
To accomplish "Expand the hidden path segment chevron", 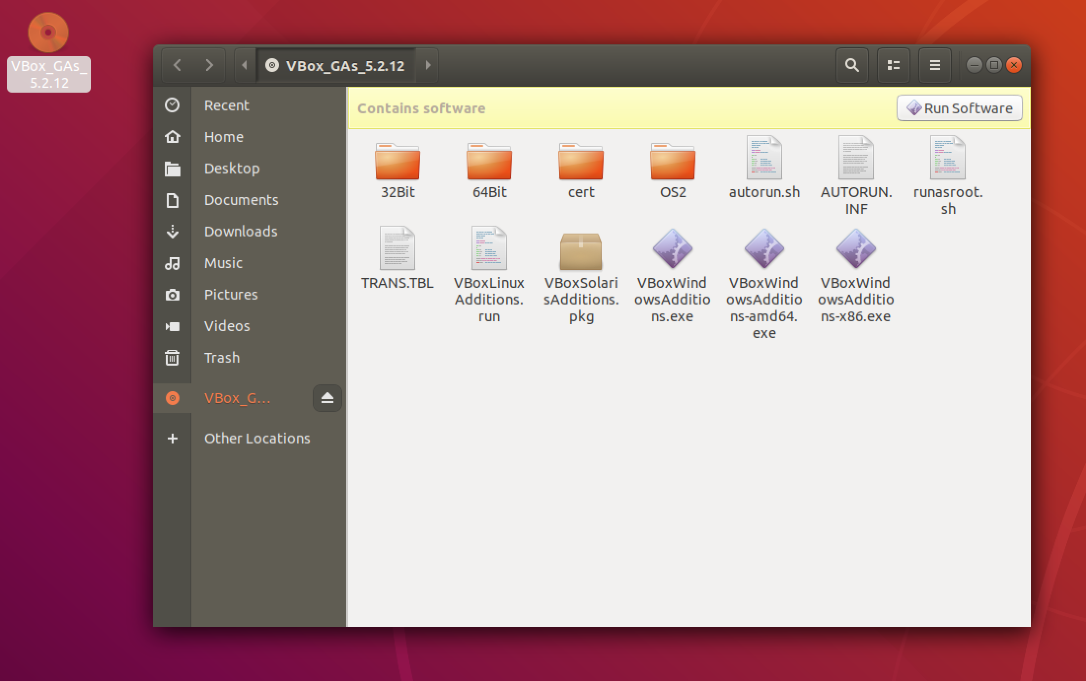I will (x=244, y=65).
